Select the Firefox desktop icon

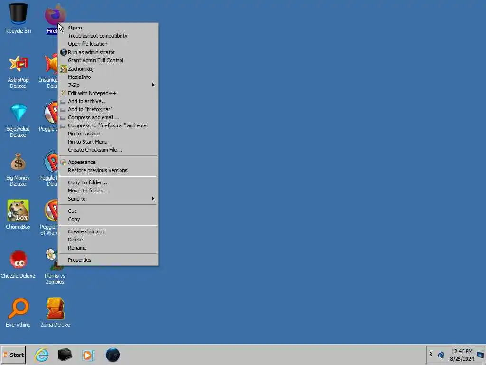tap(55, 15)
